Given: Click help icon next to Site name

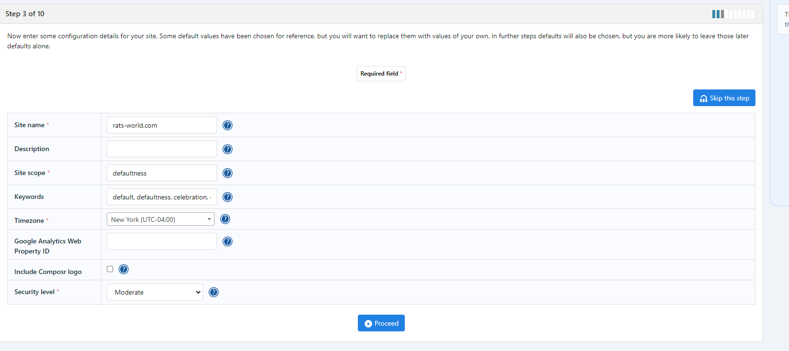Looking at the screenshot, I should (228, 125).
